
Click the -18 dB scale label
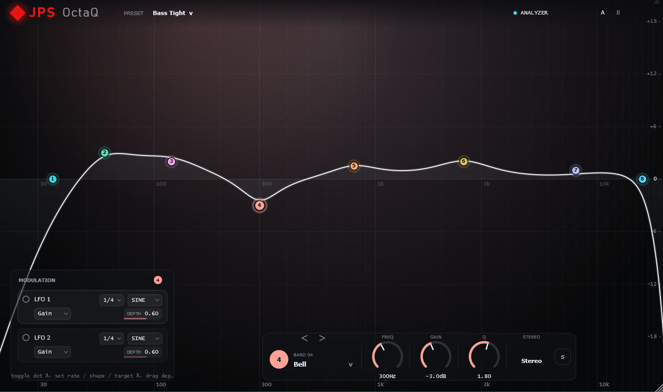pyautogui.click(x=652, y=337)
